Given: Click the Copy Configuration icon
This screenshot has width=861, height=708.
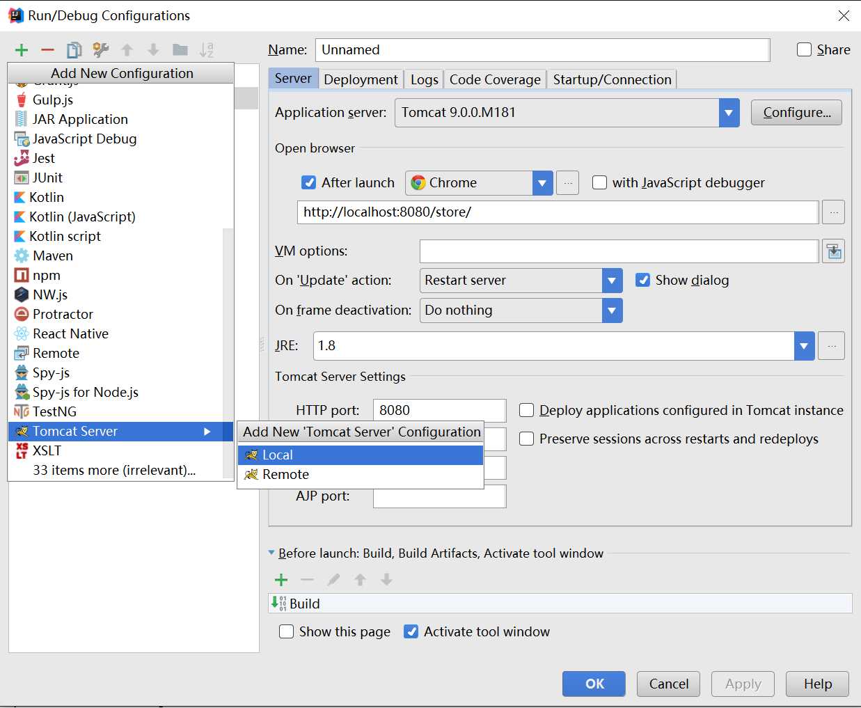Looking at the screenshot, I should (74, 50).
